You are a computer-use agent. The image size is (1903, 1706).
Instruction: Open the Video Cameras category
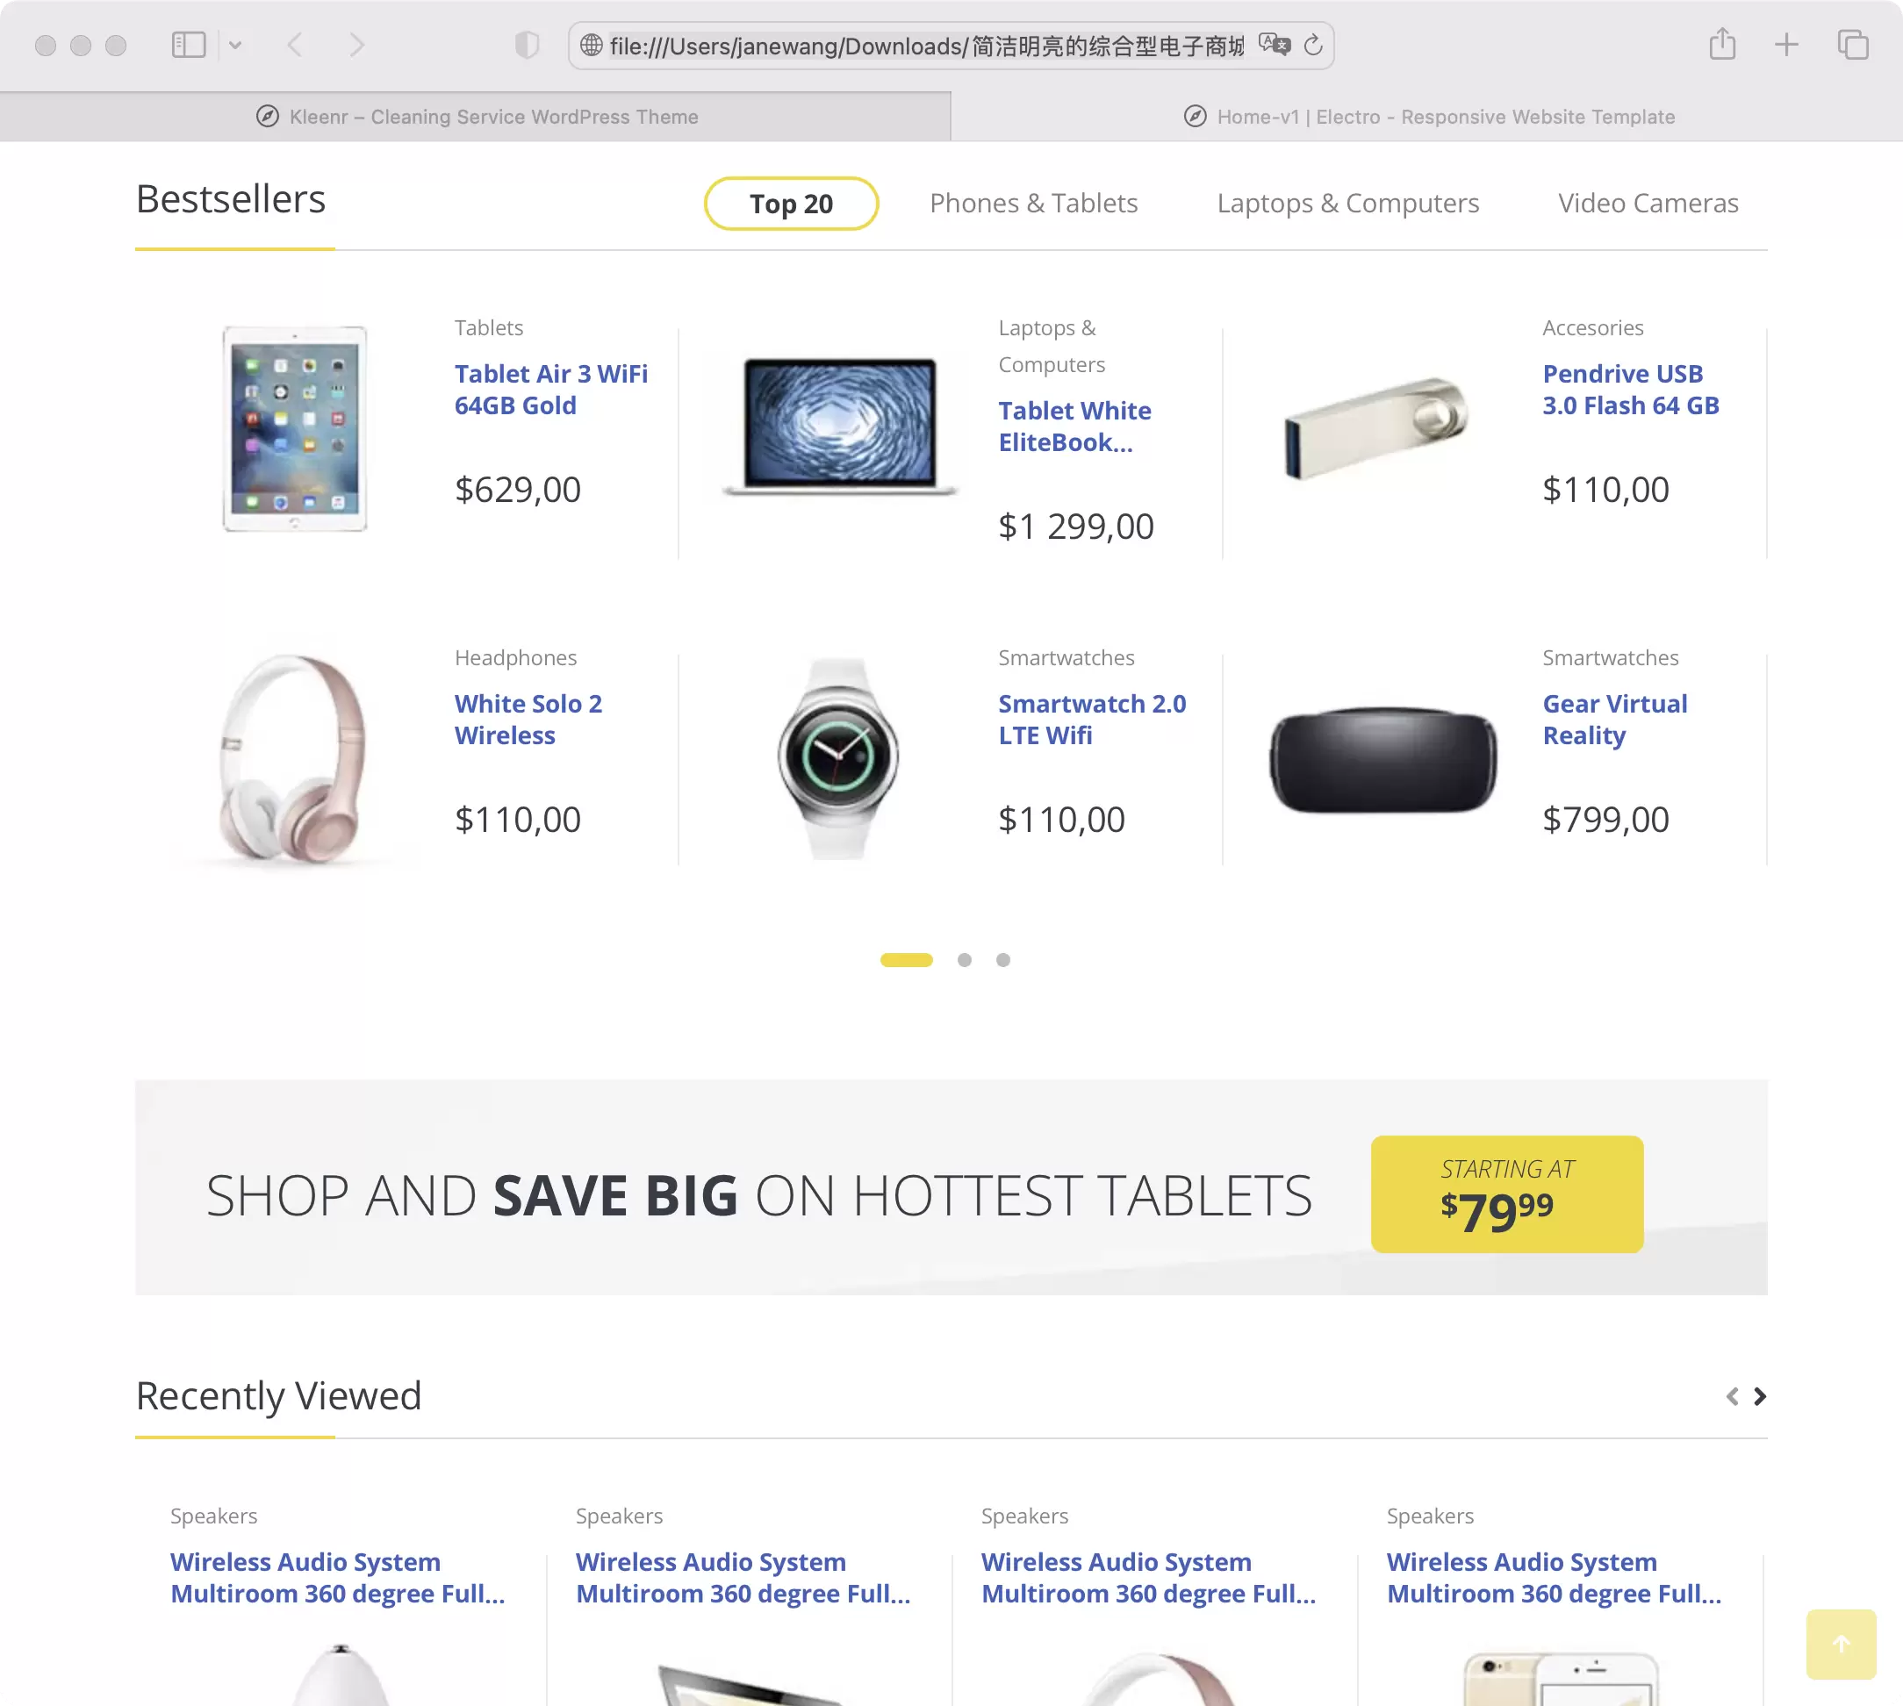(x=1648, y=203)
